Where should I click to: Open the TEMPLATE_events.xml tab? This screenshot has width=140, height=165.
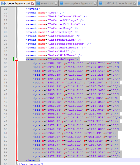click(x=117, y=3)
